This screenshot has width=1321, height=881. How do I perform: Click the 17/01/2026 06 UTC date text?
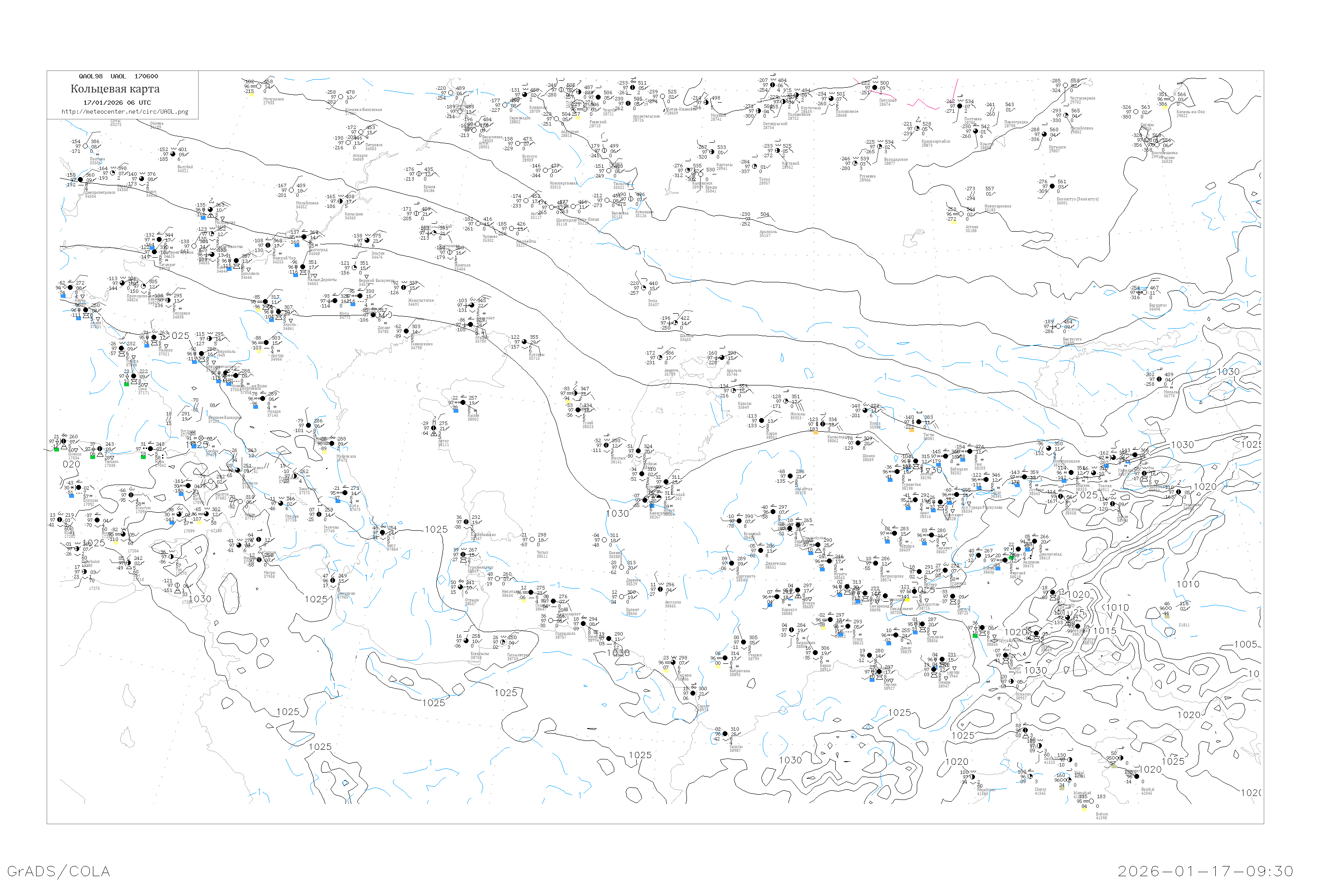click(117, 103)
